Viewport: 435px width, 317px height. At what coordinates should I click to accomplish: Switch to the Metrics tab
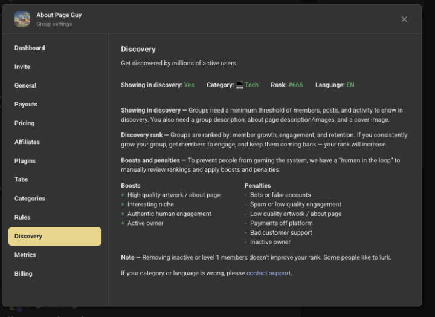point(25,255)
